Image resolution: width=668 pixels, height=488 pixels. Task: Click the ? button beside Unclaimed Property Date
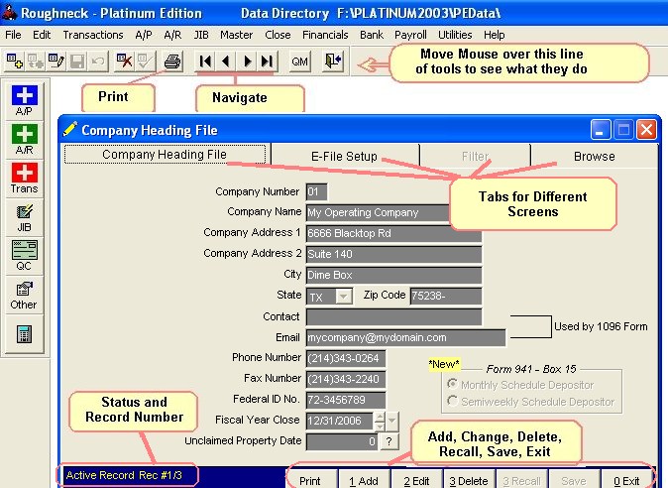point(389,441)
